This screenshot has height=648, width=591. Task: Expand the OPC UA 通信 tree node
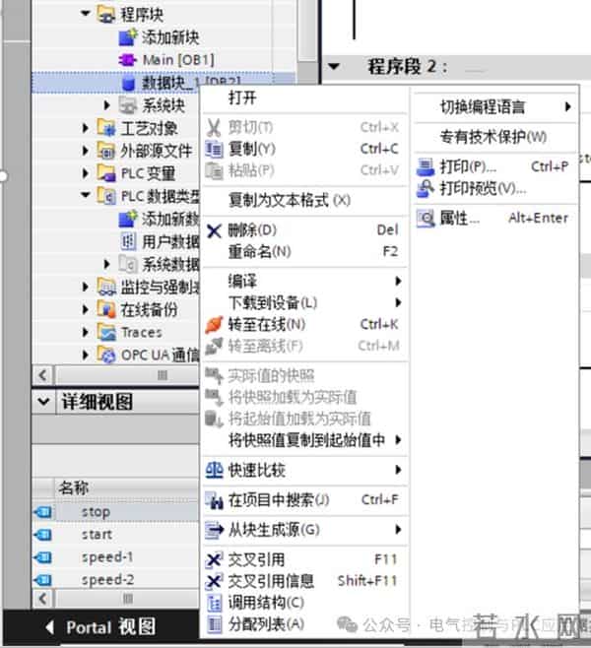coord(85,355)
